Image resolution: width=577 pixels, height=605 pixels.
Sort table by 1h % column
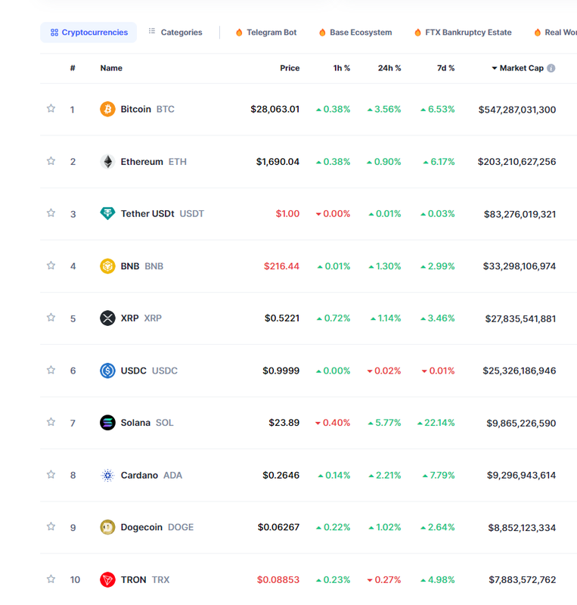(342, 68)
